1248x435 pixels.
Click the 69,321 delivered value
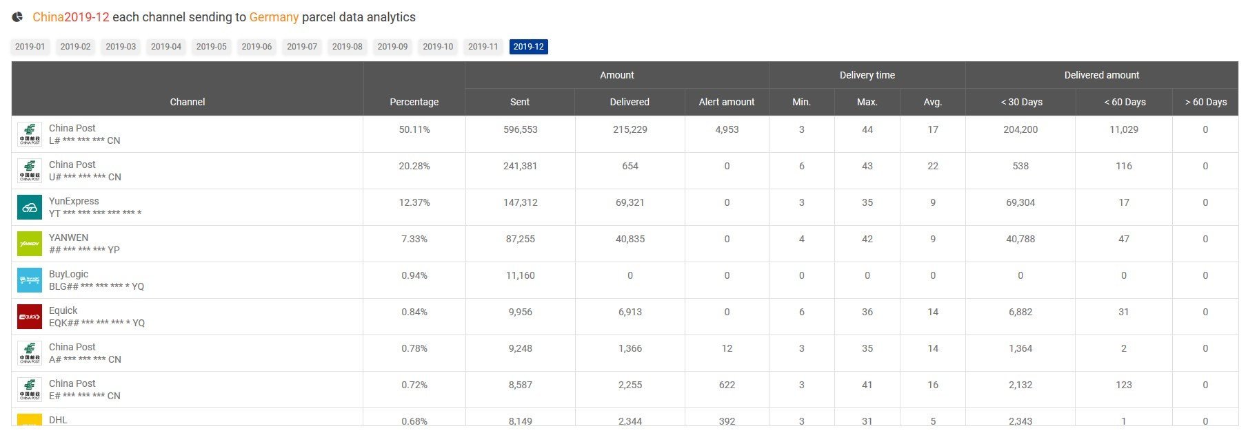(x=630, y=202)
